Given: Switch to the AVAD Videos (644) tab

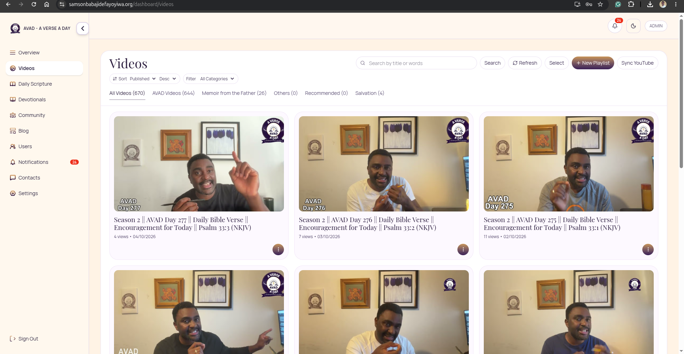Looking at the screenshot, I should [173, 93].
